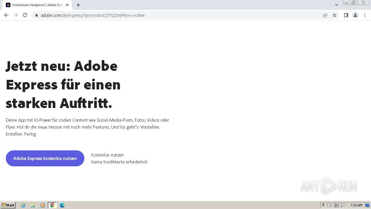The height and width of the screenshot is (209, 371).
Task: Open a new browser tab
Action: [x=78, y=5]
